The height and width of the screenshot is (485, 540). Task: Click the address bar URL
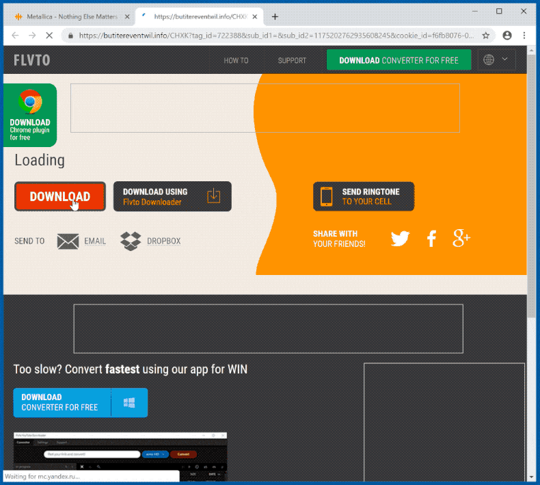276,36
